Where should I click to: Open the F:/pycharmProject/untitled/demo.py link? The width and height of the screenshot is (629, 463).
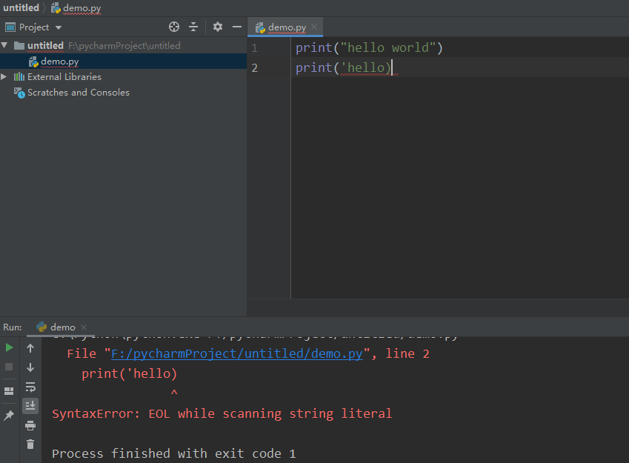[x=236, y=354]
